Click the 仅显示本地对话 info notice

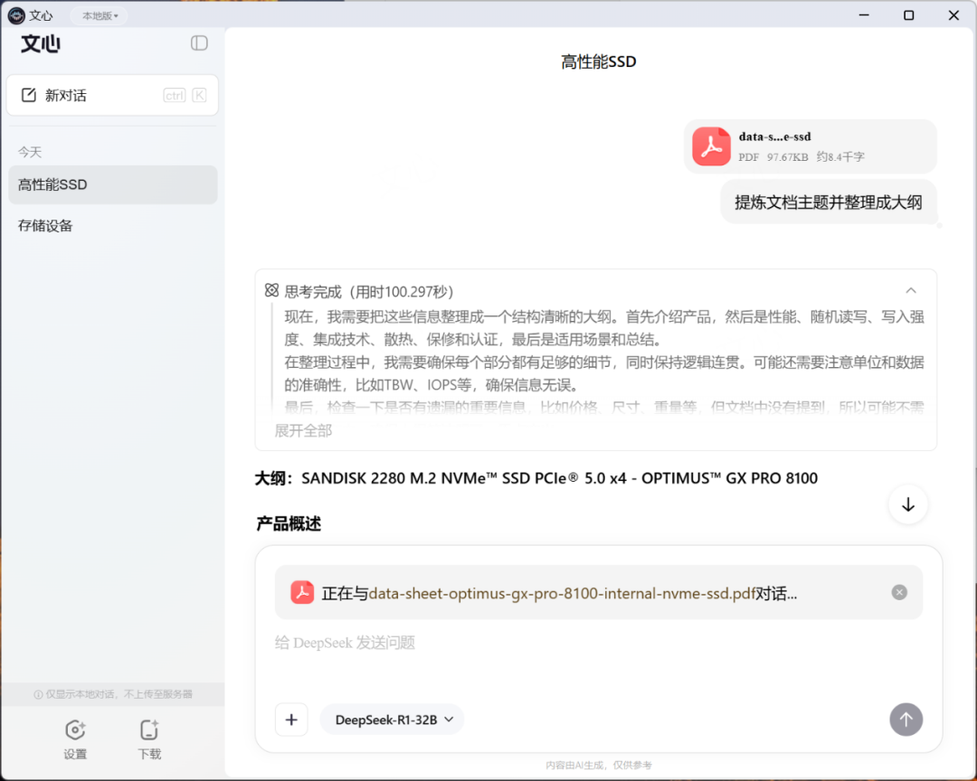(x=113, y=694)
